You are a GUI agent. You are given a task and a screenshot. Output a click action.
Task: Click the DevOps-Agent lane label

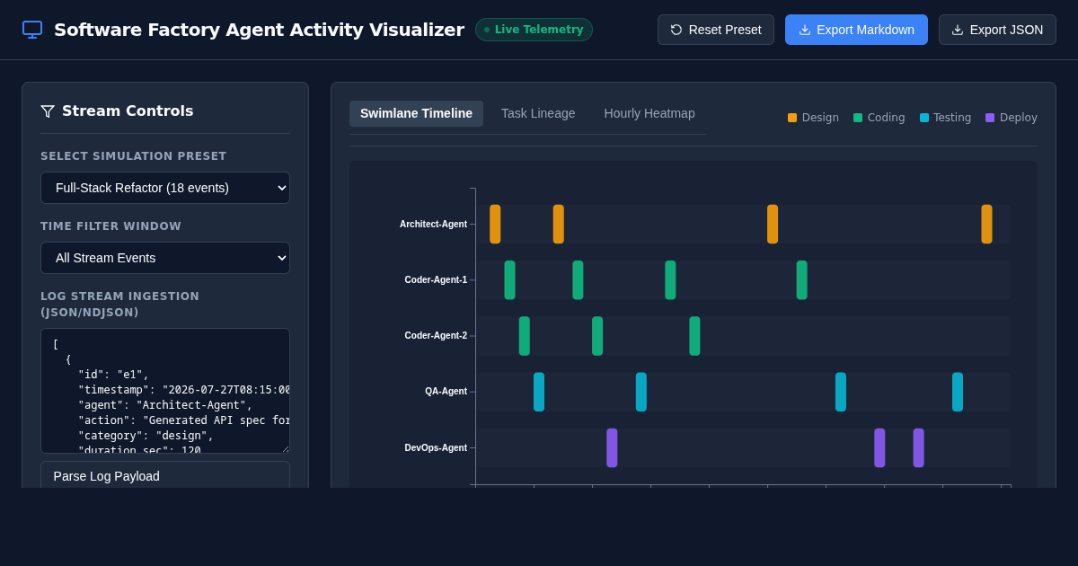coord(436,447)
